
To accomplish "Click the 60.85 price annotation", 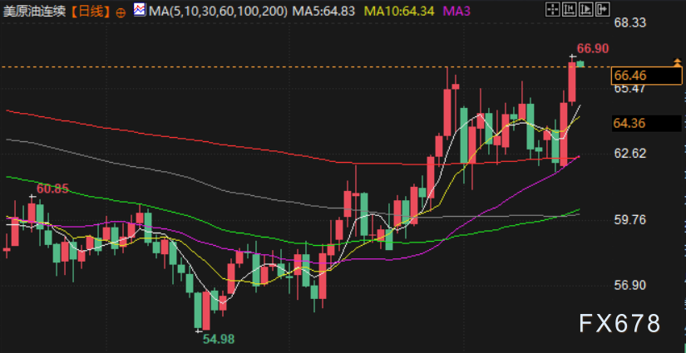I will coord(52,189).
